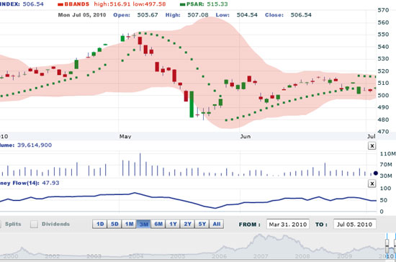Click the Jun label on the chart axis
Image resolution: width=396 pixels, height=262 pixels.
coord(246,136)
